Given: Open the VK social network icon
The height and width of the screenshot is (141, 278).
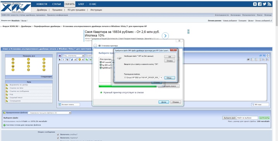Looking at the screenshot, I should point(255,4).
